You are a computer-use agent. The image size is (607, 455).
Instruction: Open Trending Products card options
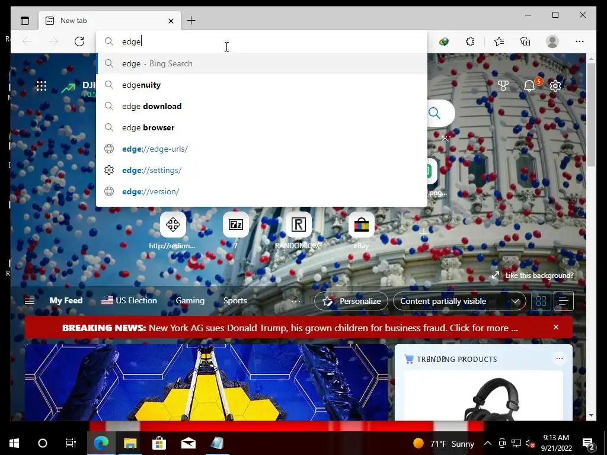(560, 358)
